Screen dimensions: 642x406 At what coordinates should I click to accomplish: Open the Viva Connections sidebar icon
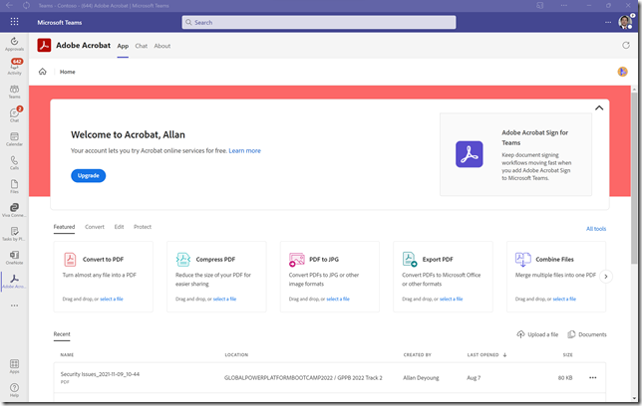click(x=14, y=210)
